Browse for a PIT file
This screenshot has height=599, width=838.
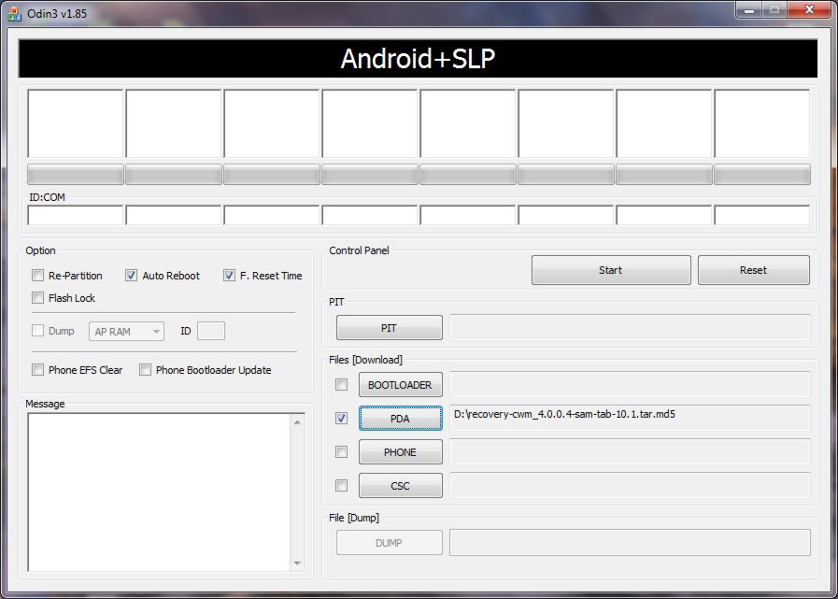[x=389, y=328]
